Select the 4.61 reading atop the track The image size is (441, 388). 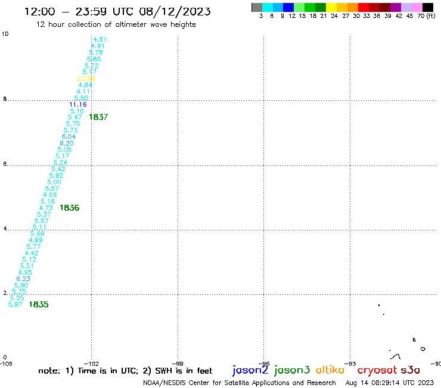click(100, 39)
